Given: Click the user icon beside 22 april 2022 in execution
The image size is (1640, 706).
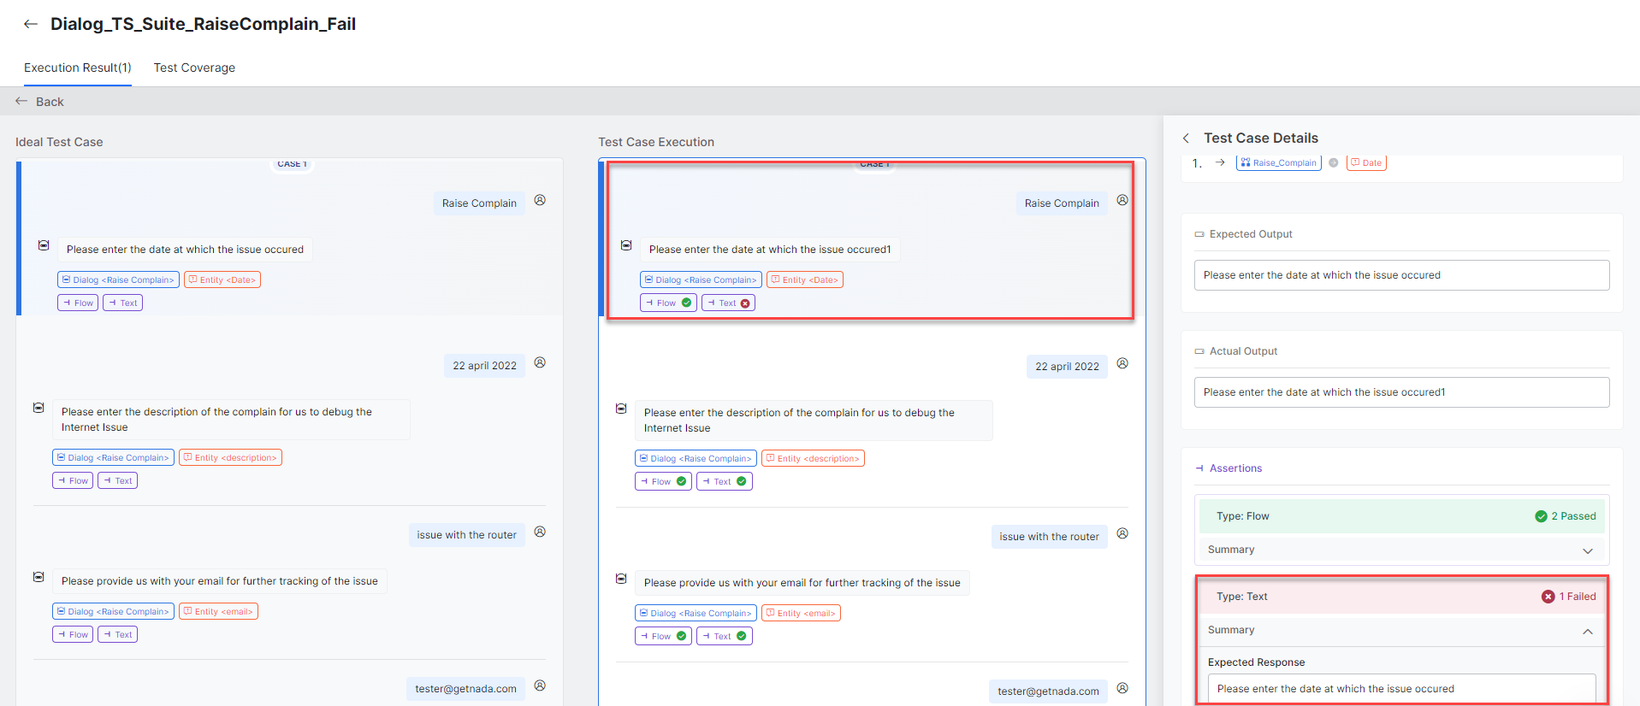Looking at the screenshot, I should tap(1122, 363).
